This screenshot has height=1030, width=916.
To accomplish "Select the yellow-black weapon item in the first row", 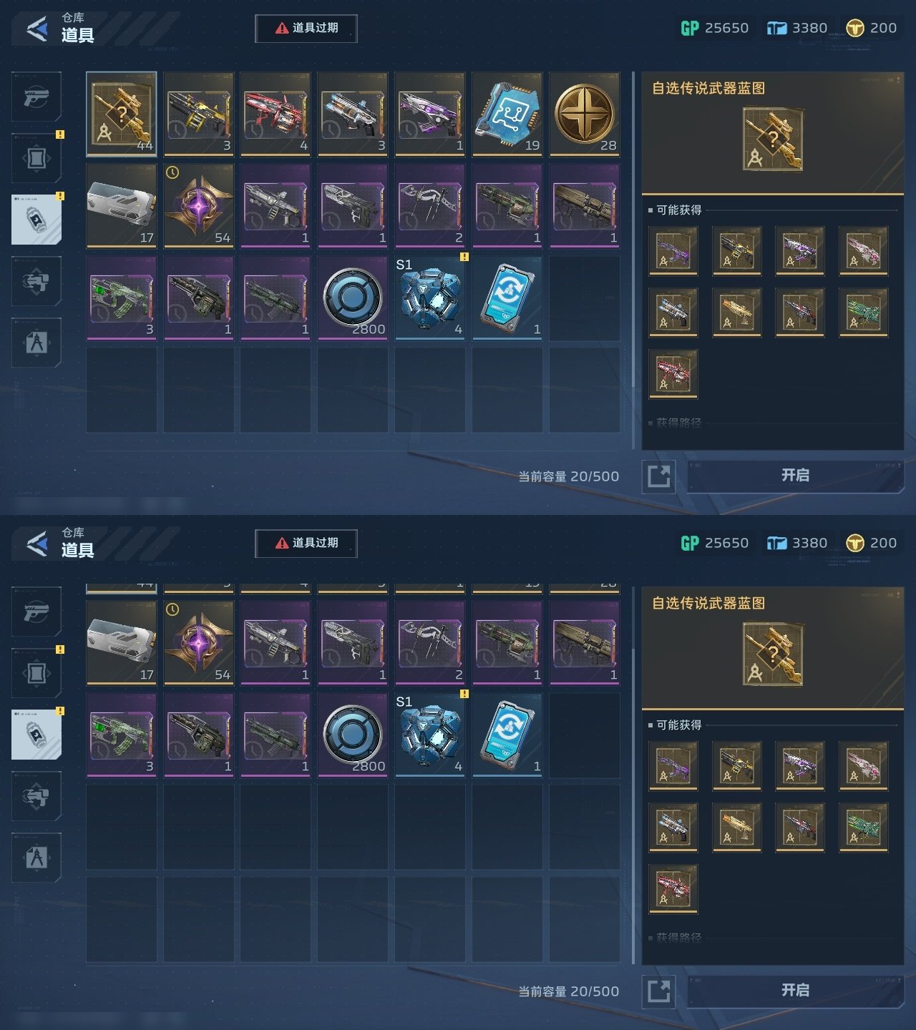I will tap(198, 114).
